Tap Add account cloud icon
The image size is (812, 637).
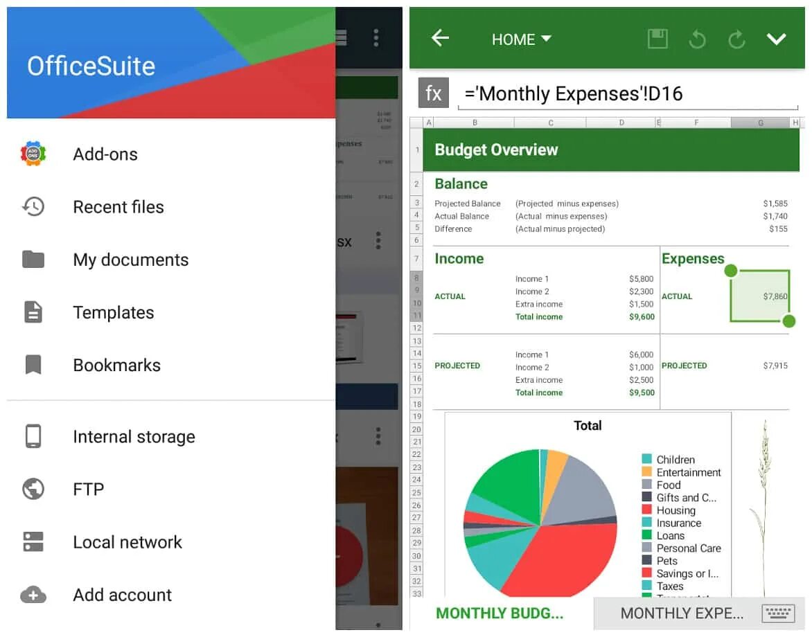(x=33, y=595)
